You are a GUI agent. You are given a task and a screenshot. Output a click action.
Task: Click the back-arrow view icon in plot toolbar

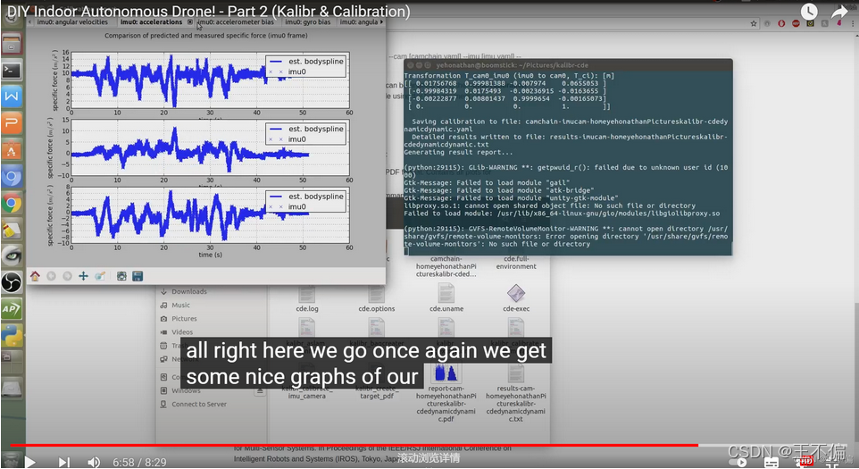pyautogui.click(x=51, y=276)
